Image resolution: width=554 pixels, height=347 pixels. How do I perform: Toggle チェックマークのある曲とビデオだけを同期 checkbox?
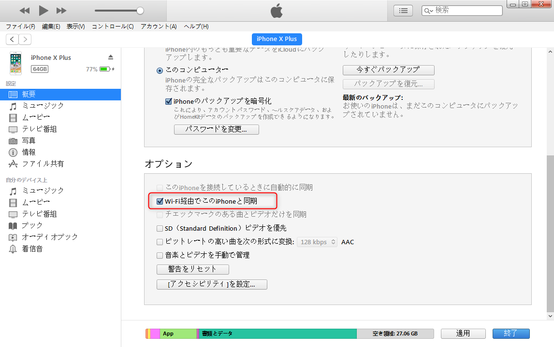[x=160, y=214]
